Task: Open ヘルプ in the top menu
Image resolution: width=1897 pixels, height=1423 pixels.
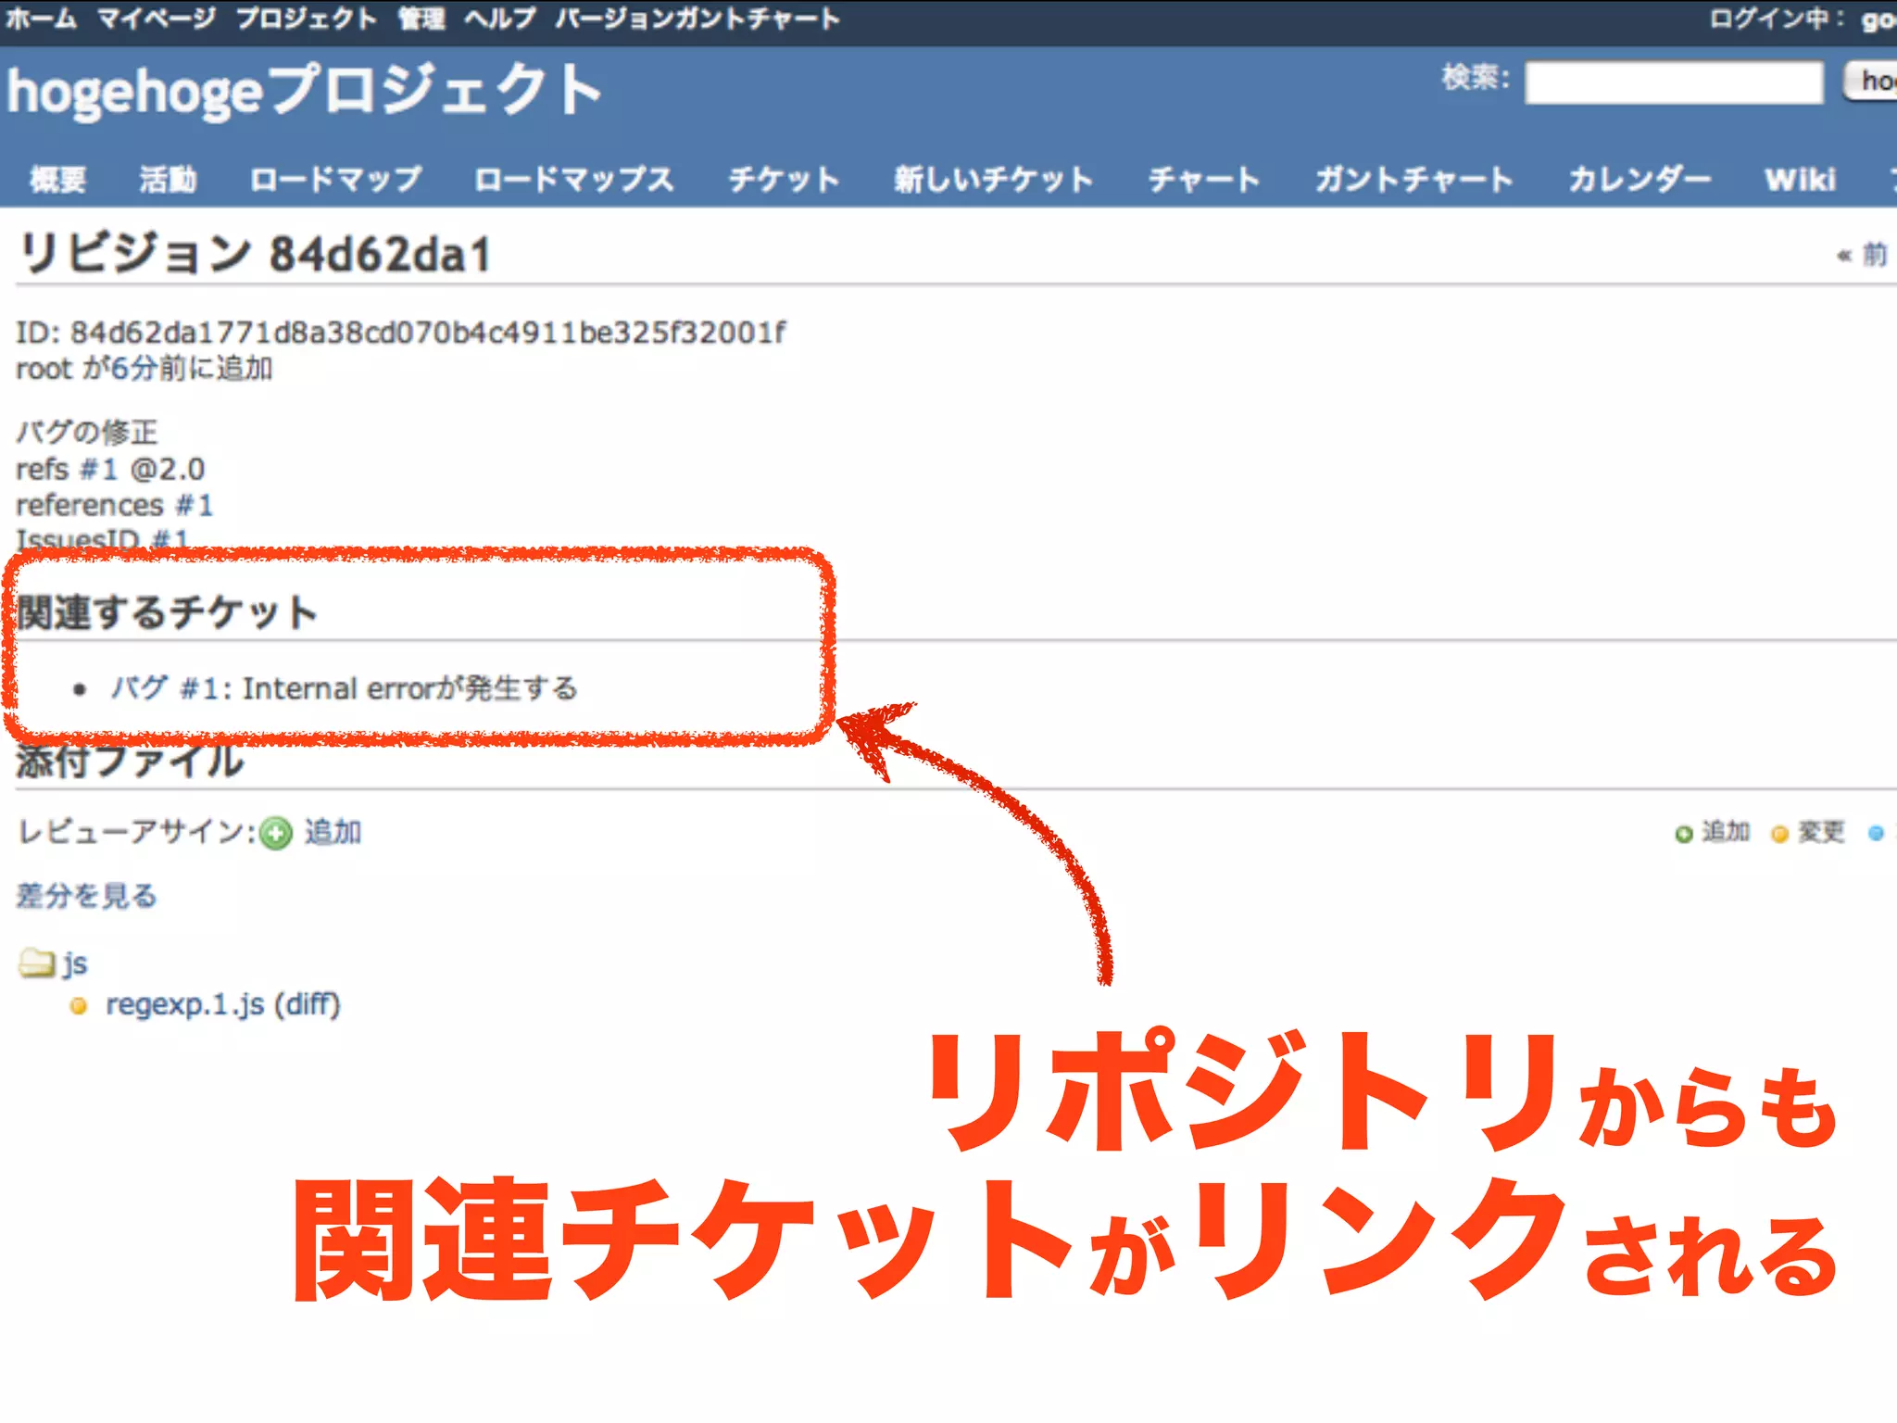Action: [500, 19]
